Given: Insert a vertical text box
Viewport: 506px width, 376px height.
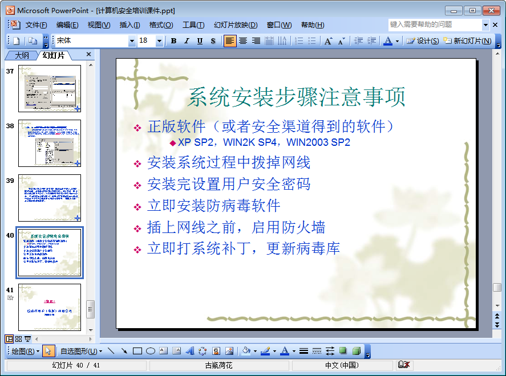Looking at the screenshot, I should click(x=176, y=351).
